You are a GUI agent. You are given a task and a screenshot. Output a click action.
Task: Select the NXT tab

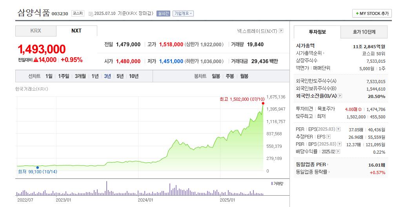pyautogui.click(x=76, y=31)
